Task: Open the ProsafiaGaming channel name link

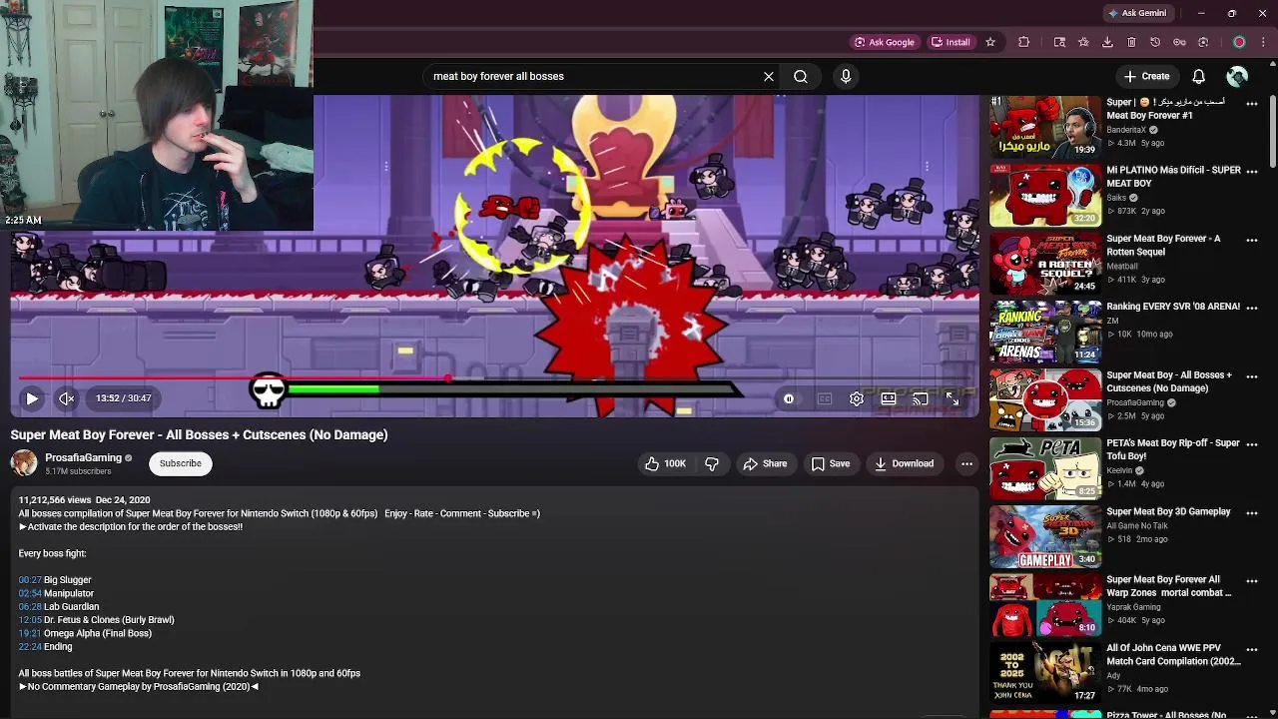Action: pyautogui.click(x=83, y=457)
